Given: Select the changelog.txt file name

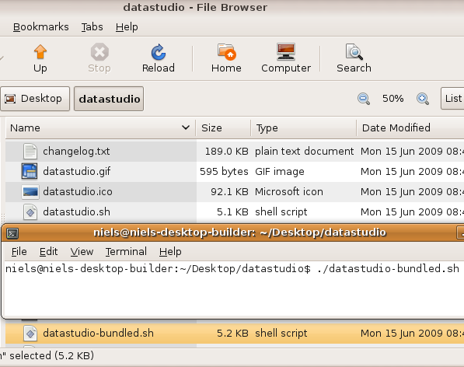Looking at the screenshot, I should (x=76, y=152).
